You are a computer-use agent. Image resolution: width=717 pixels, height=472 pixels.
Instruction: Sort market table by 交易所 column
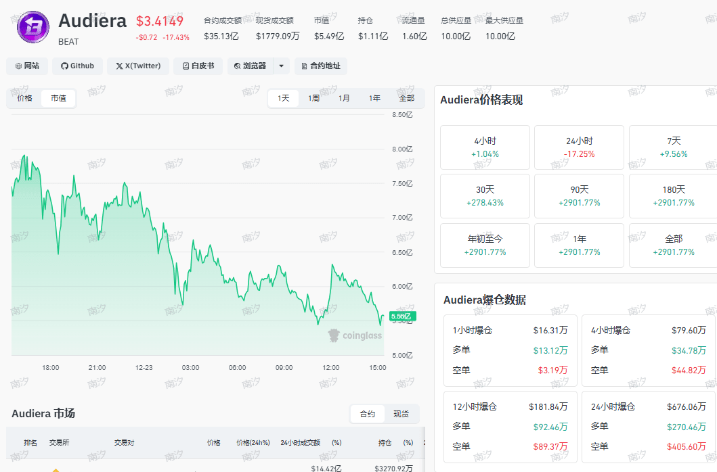[x=60, y=443]
